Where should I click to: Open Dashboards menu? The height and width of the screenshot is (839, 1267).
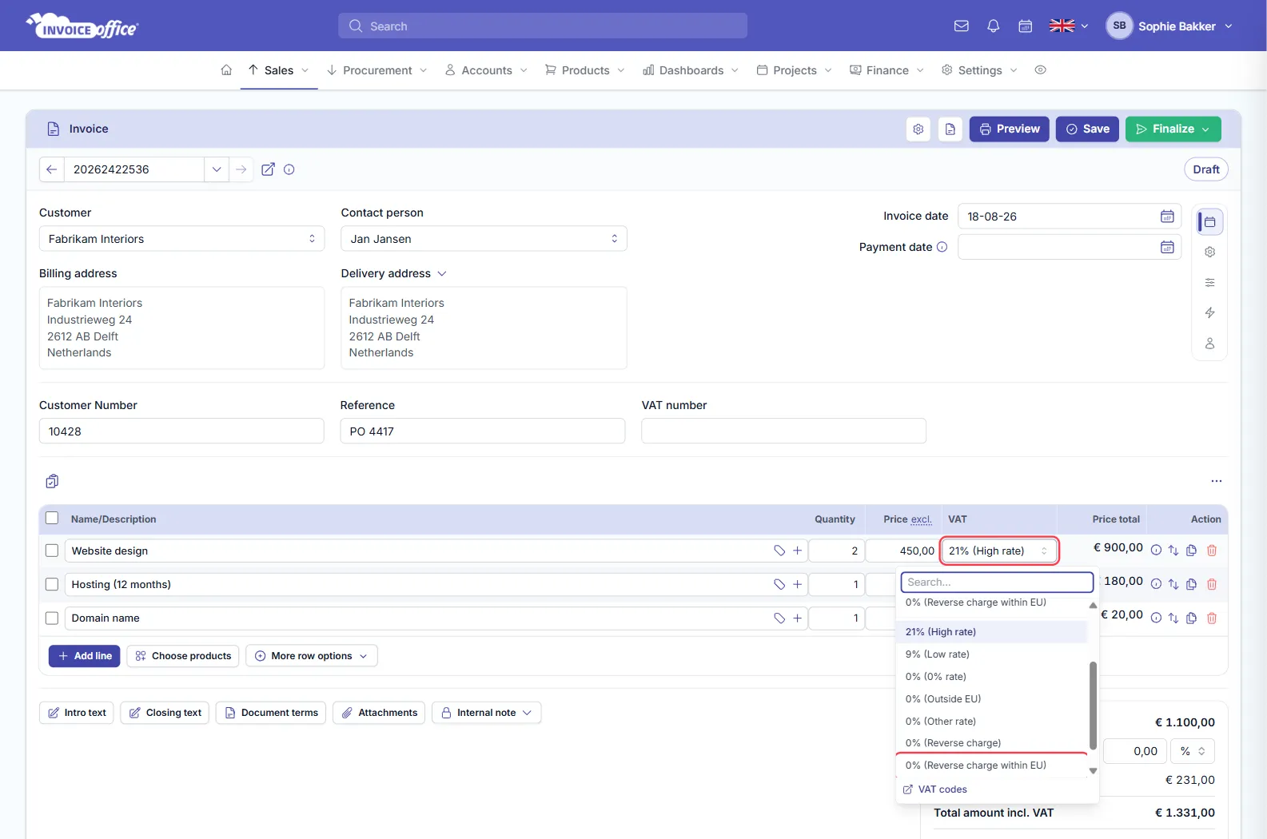[x=691, y=70]
